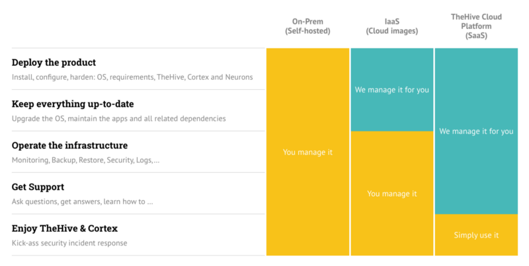Click the yellow IaaS "You manage it" block

[391, 193]
